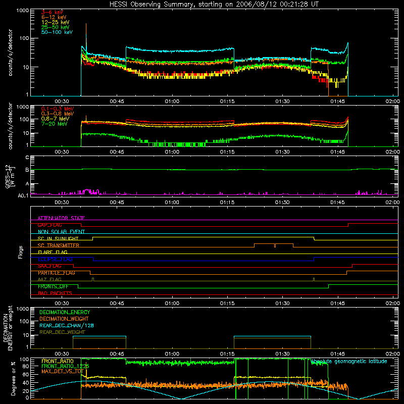Screen dimensions: 404x404
Task: Click the ECLIPSE_FLAG label
Action: (x=55, y=259)
